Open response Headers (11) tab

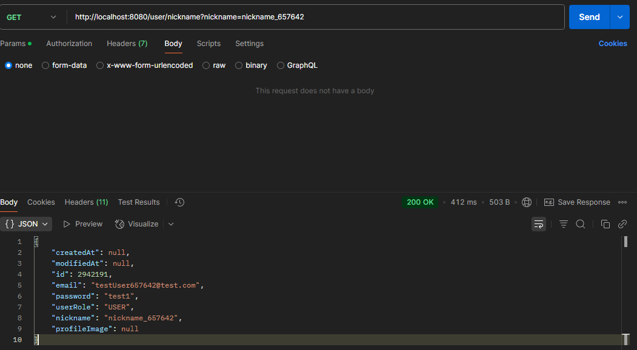(x=87, y=202)
